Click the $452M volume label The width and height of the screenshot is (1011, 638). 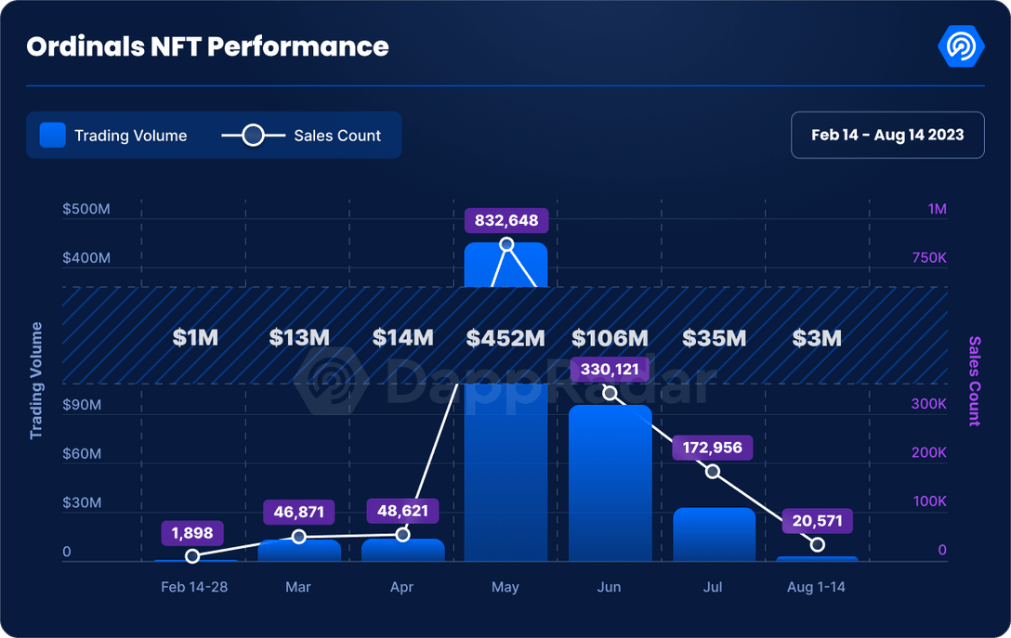[506, 338]
